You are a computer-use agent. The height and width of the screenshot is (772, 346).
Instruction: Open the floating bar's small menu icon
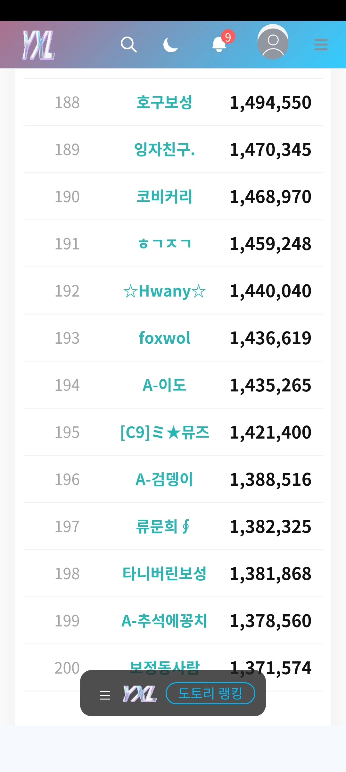pos(105,695)
